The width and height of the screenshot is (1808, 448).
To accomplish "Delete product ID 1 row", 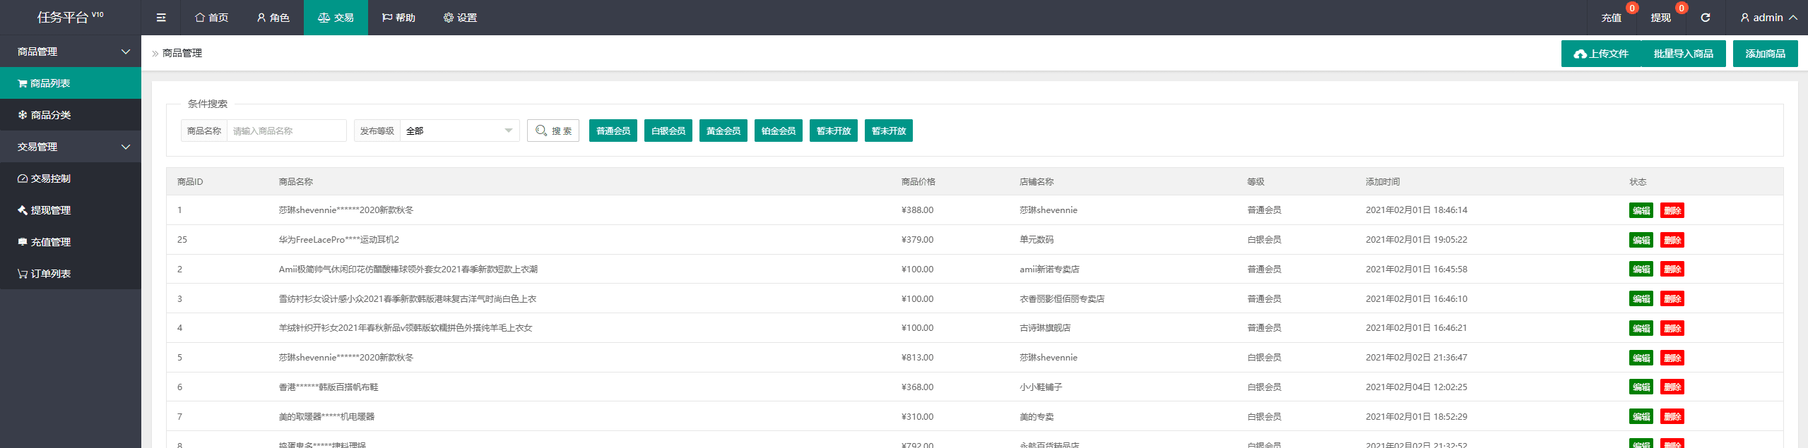I will coord(1672,210).
